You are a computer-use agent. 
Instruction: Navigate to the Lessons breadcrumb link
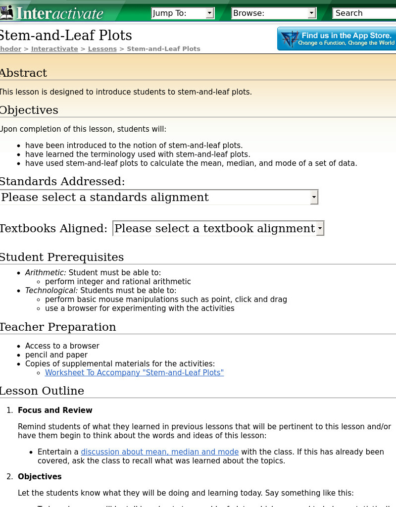(x=102, y=49)
